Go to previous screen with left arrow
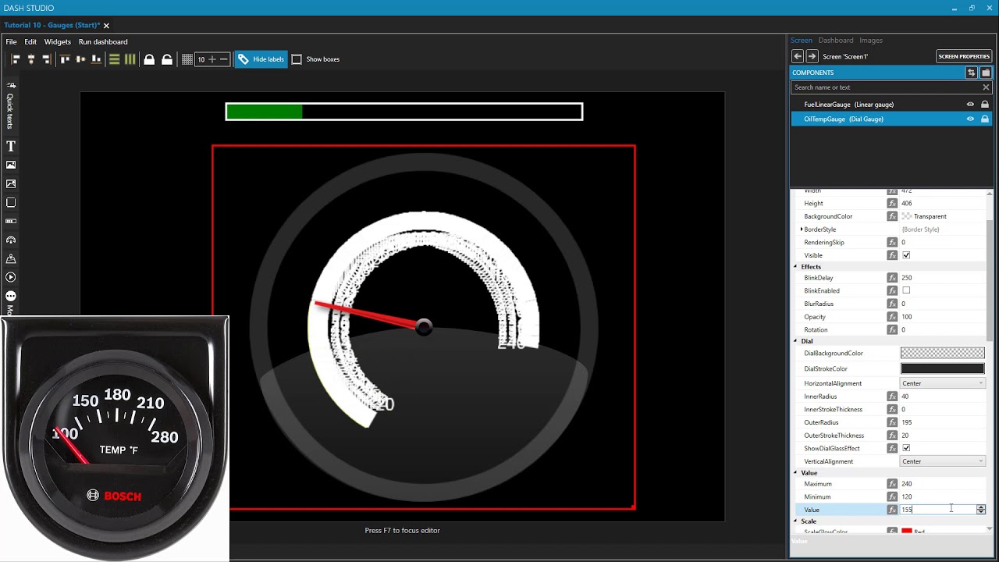The width and height of the screenshot is (999, 562). [x=798, y=56]
